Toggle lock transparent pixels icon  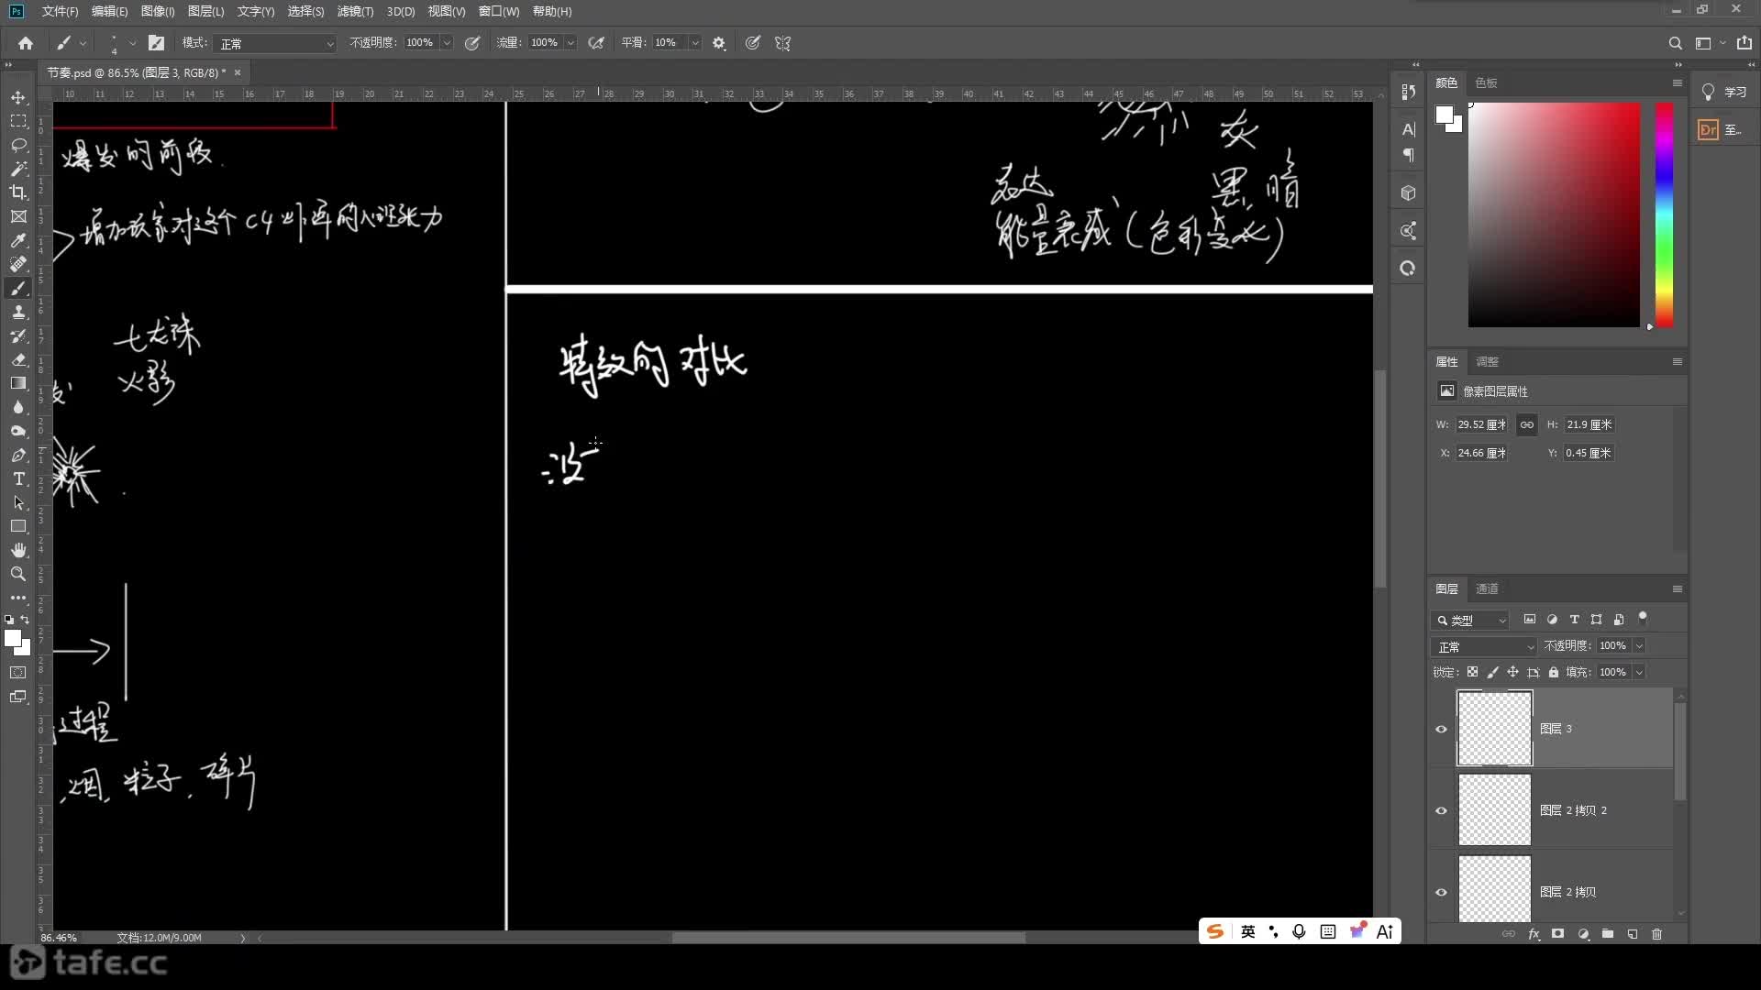pos(1472,672)
